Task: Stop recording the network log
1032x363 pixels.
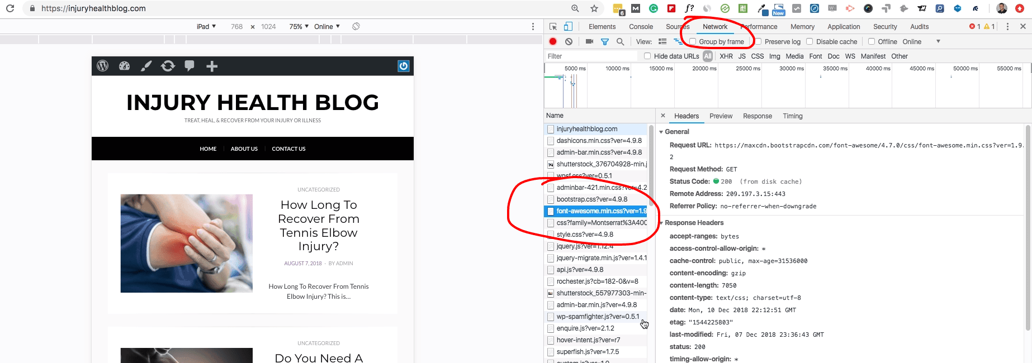Action: (x=553, y=41)
